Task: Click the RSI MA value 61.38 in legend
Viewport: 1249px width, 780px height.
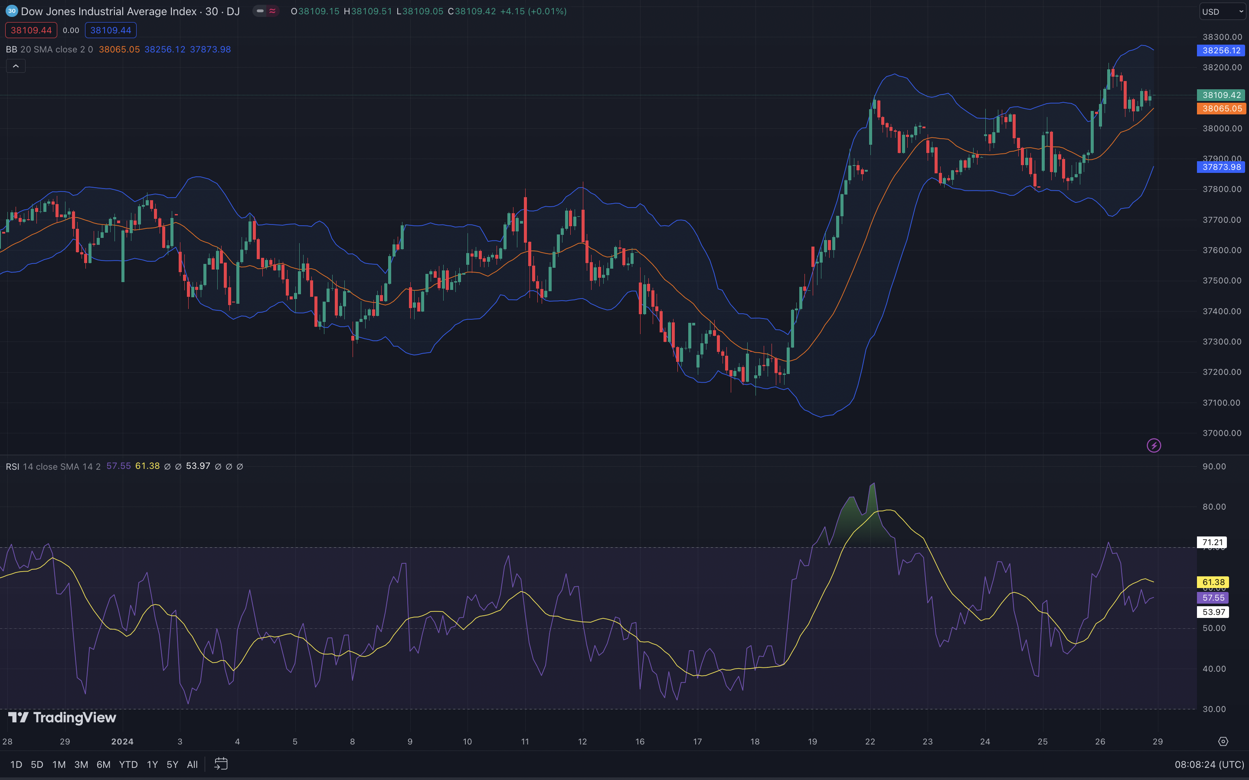Action: click(147, 466)
